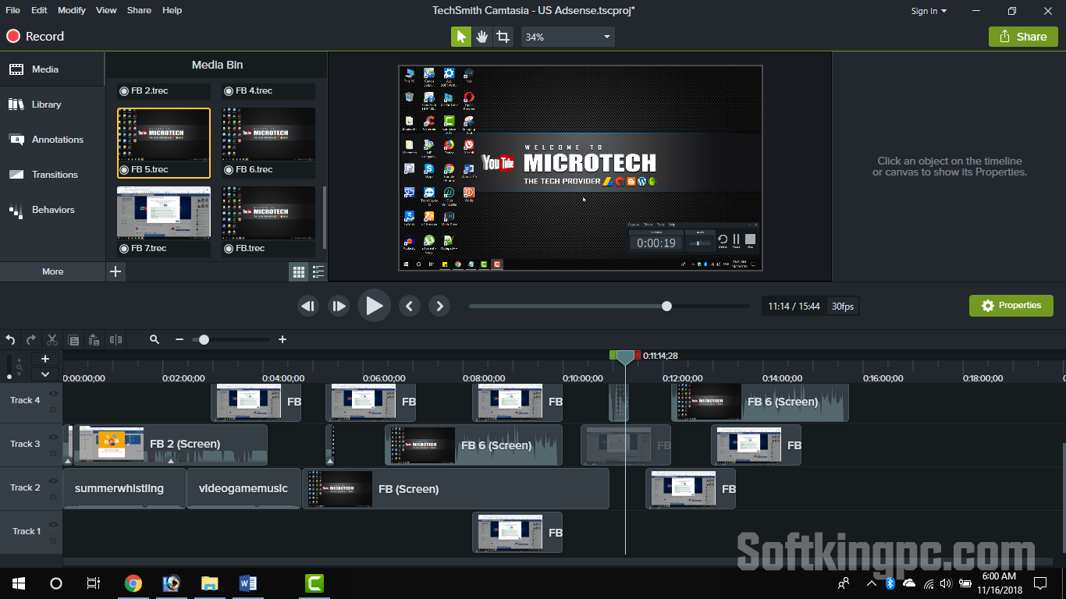
Task: Add a new track with plus button
Action: [x=45, y=359]
